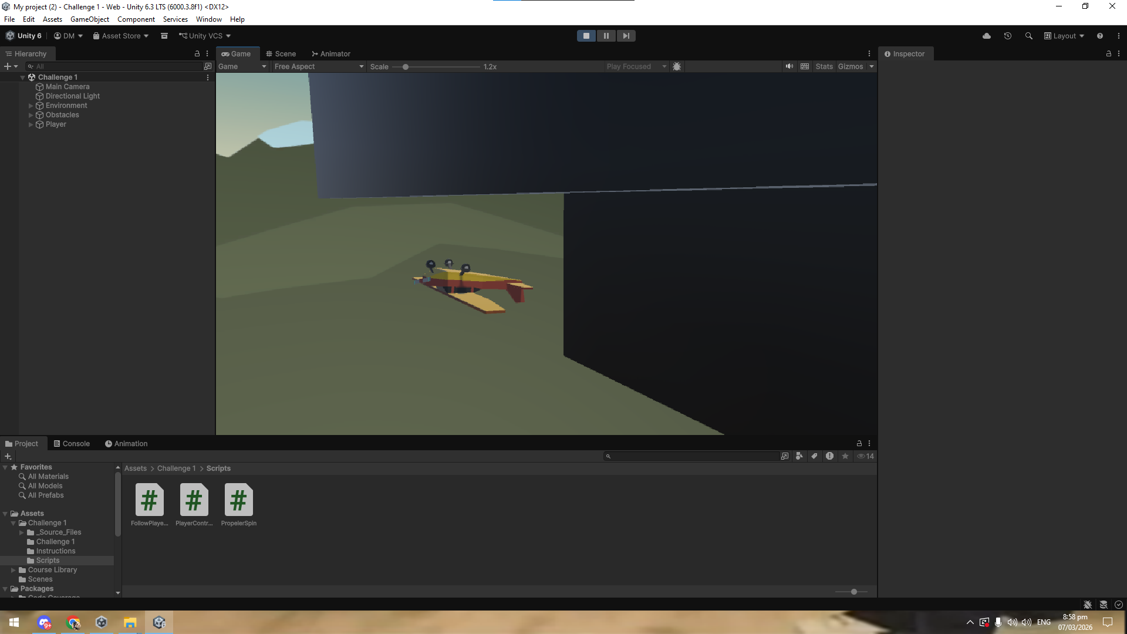Expand the Environment object
Screen dimensions: 1127x634
31,106
